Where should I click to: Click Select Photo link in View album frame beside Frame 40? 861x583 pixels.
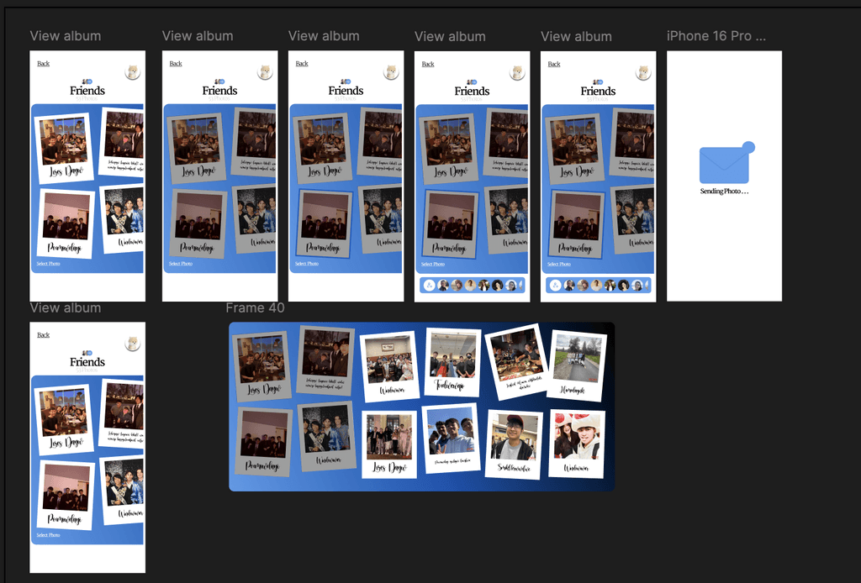point(48,535)
